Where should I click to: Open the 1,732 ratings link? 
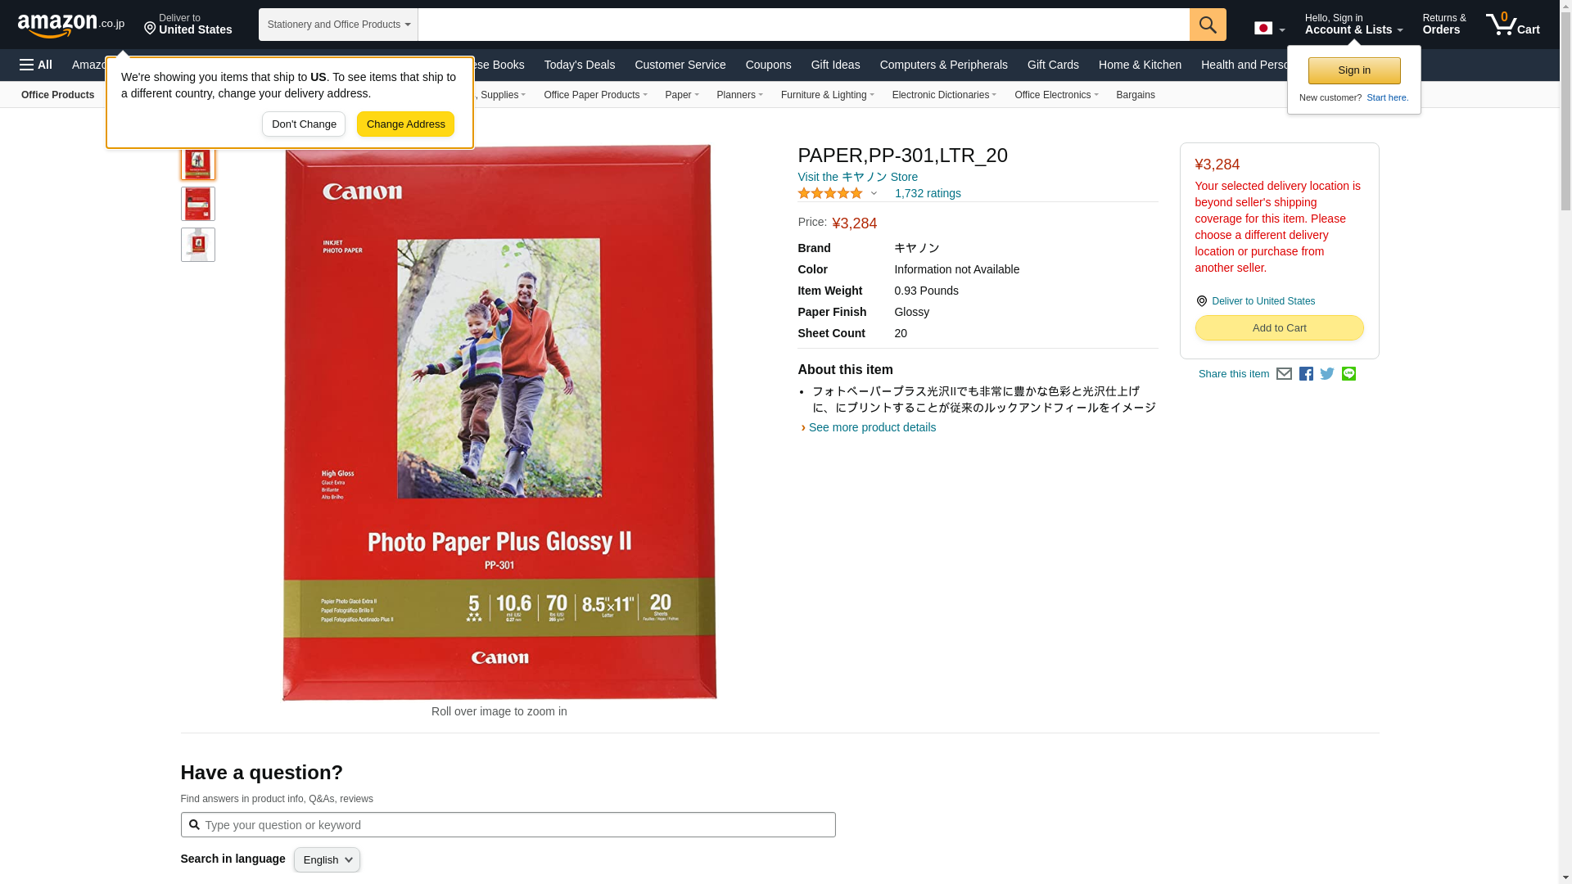click(928, 194)
